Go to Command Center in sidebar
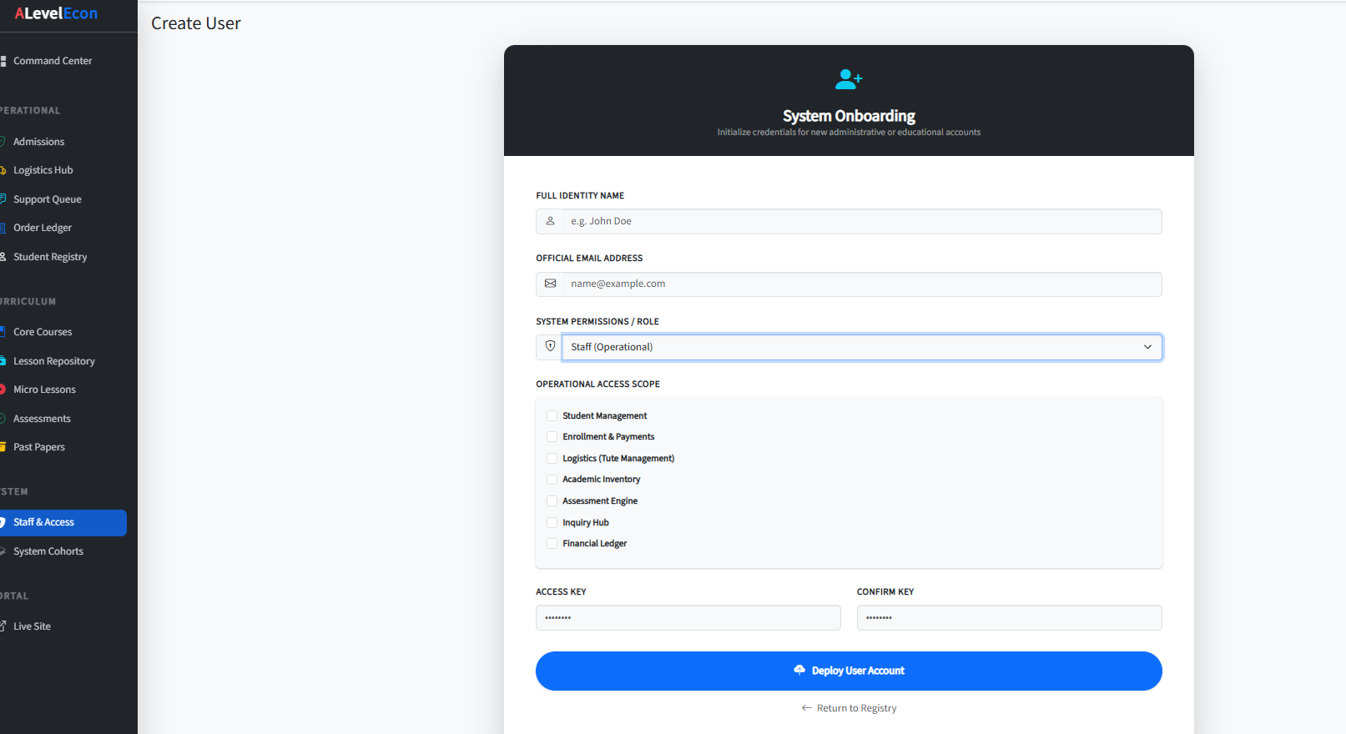 [x=53, y=61]
